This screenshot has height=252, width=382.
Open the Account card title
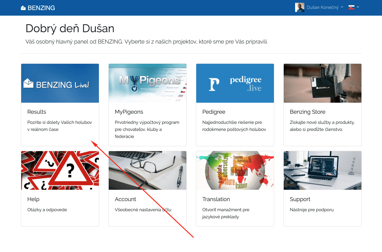click(x=125, y=199)
